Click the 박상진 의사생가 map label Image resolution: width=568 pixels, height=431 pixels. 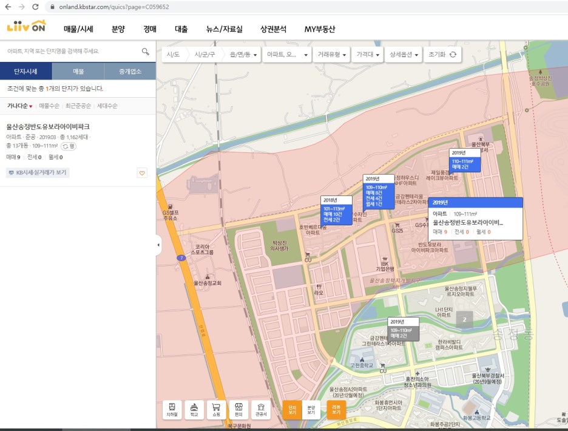(279, 246)
